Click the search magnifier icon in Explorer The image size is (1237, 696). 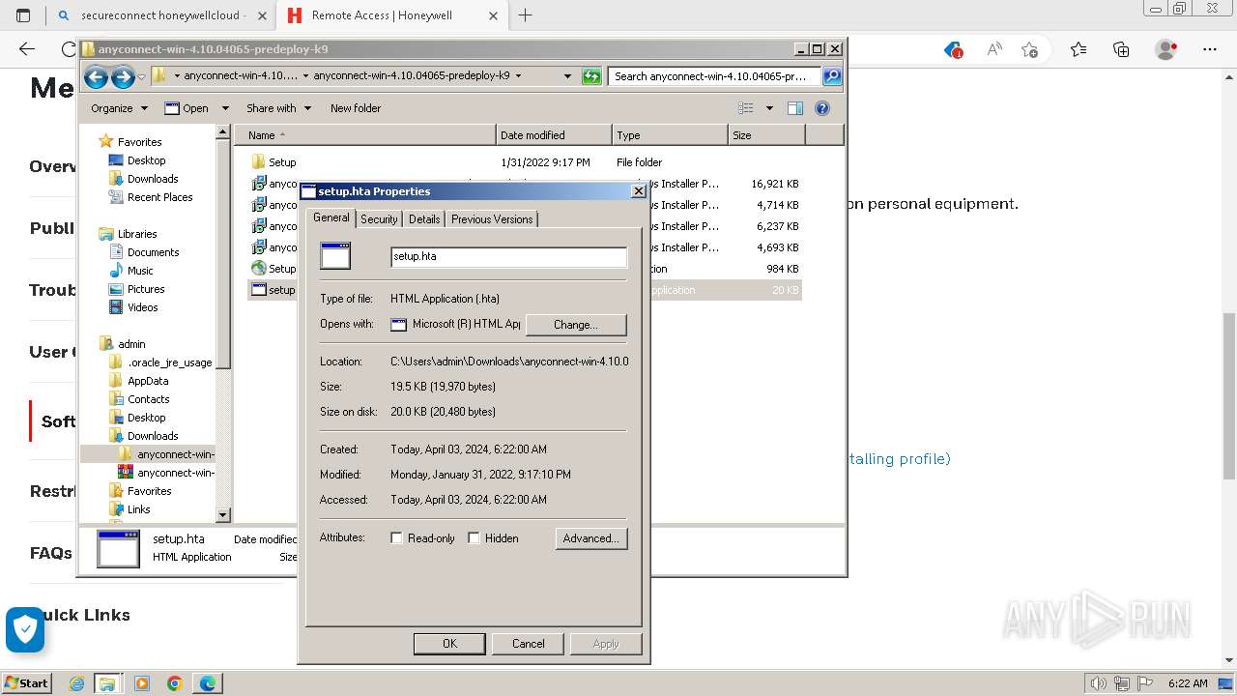click(832, 76)
